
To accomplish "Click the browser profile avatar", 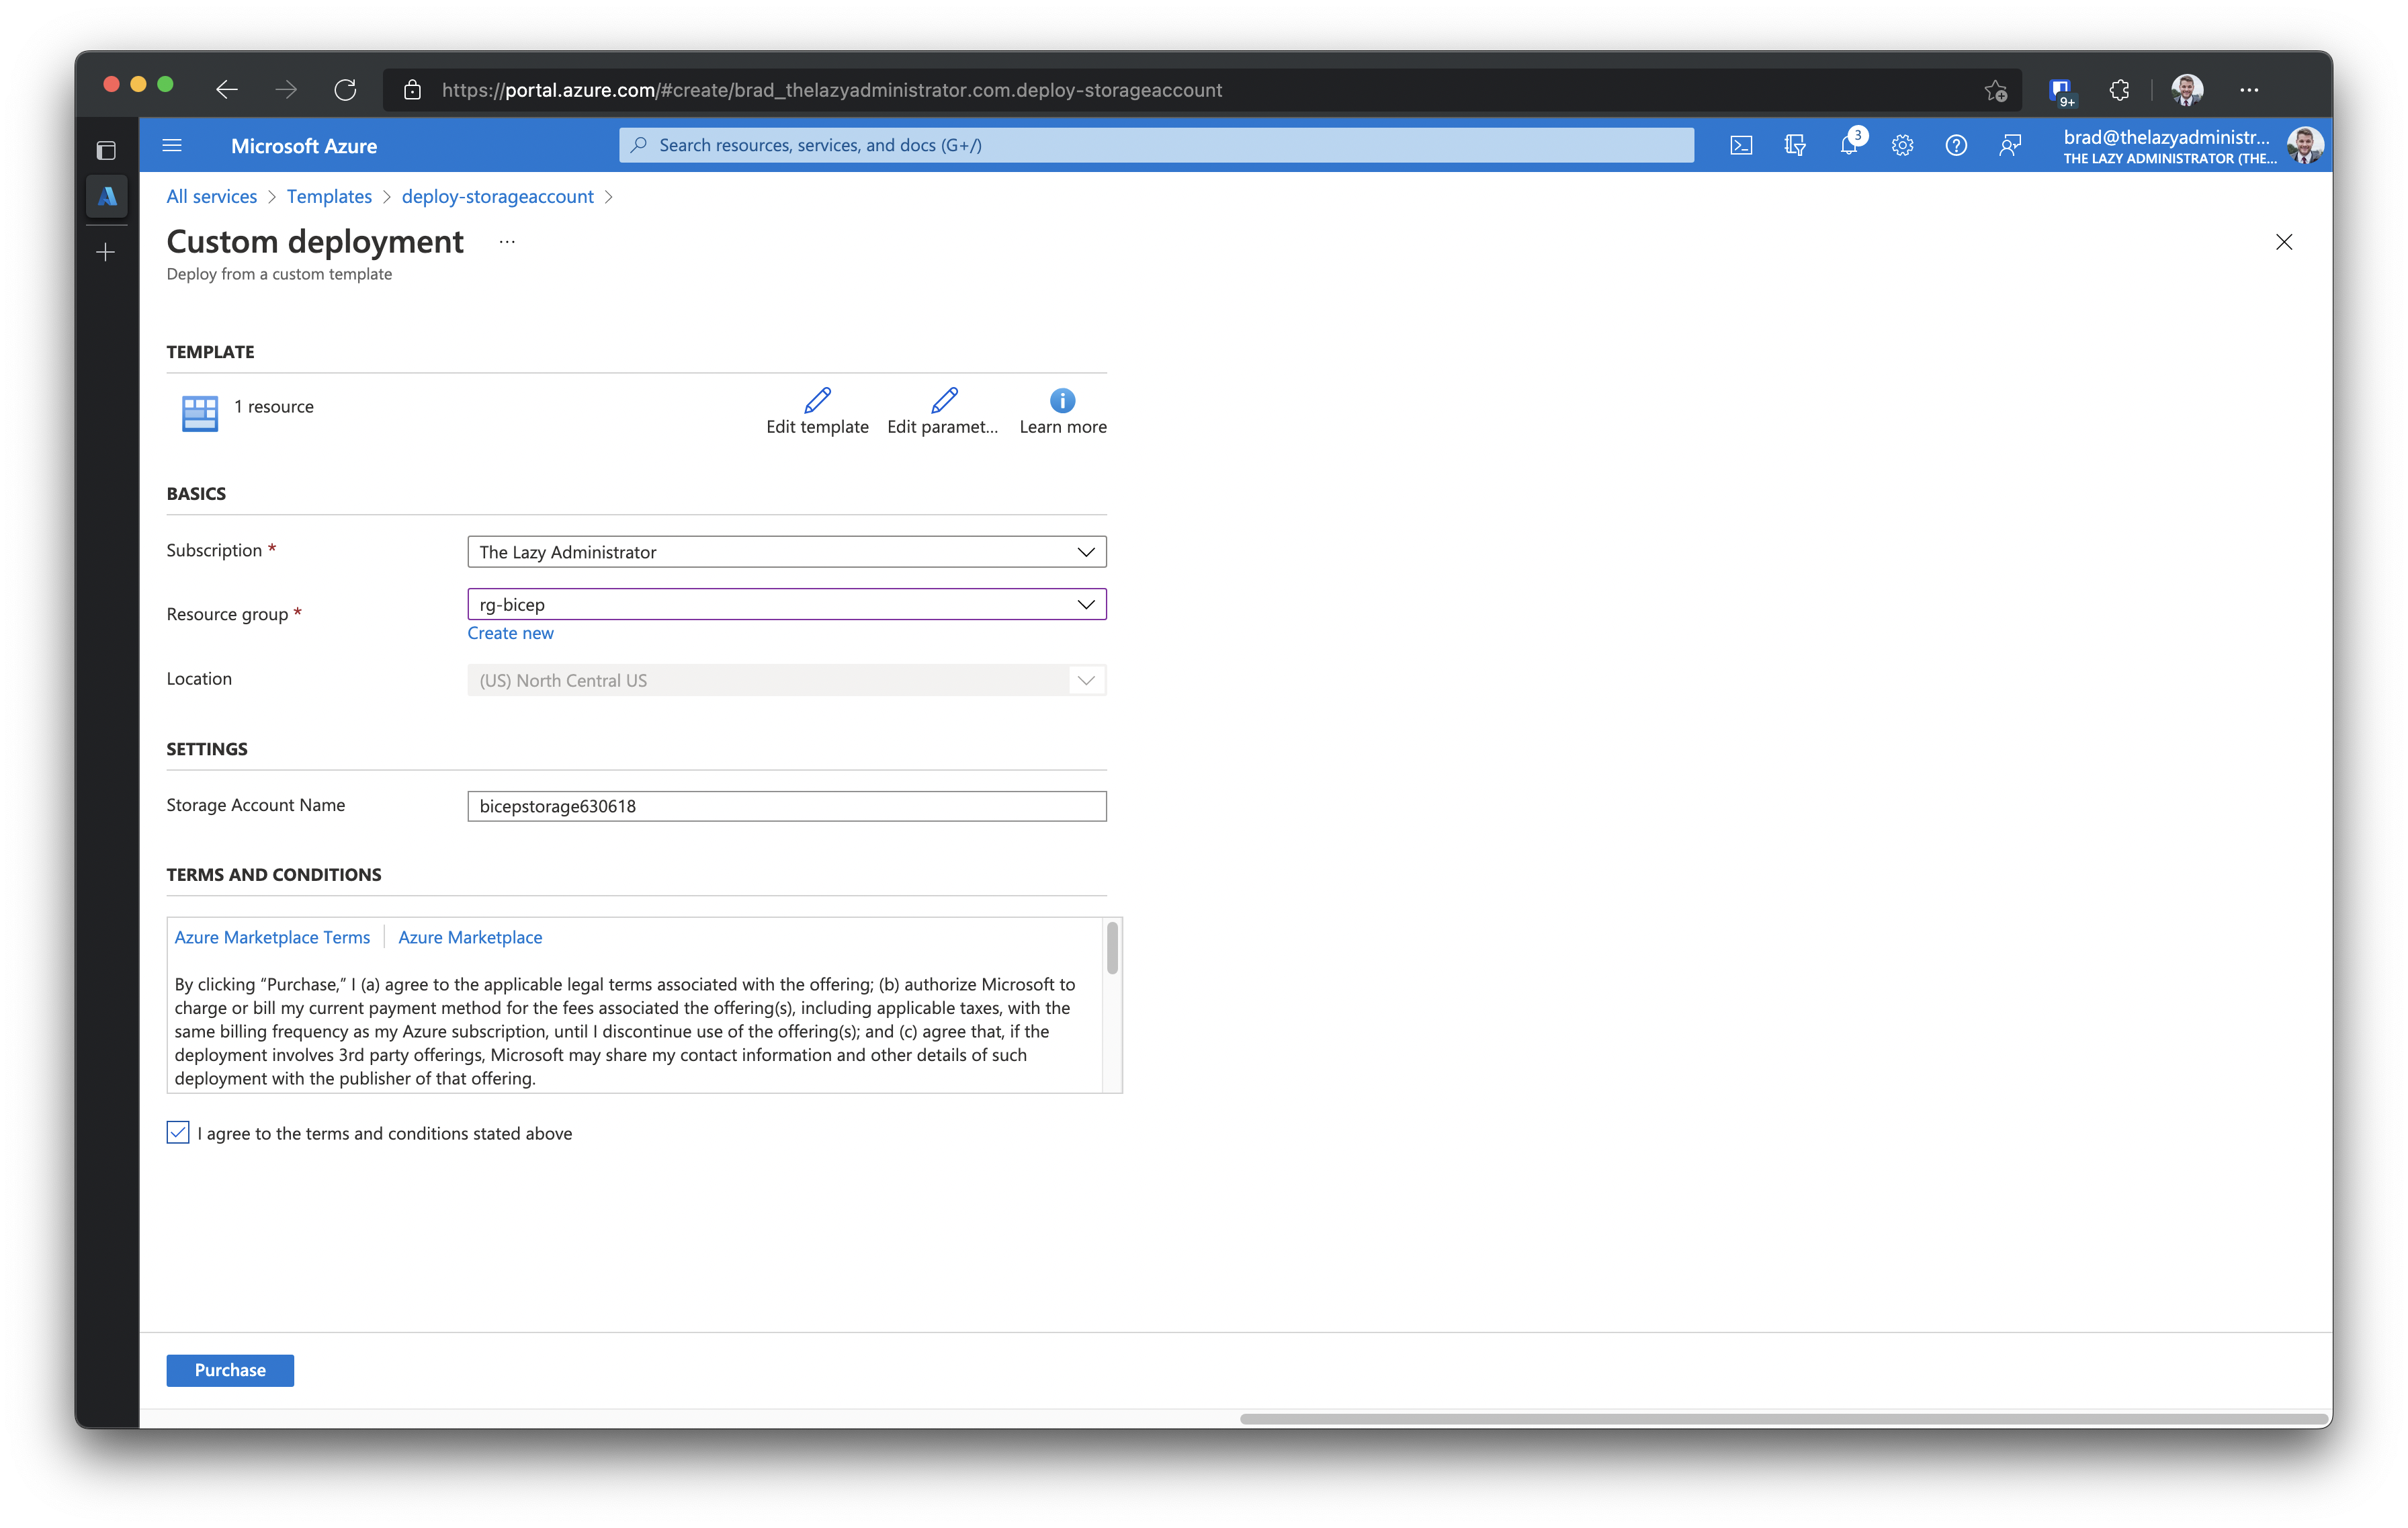I will point(2187,90).
